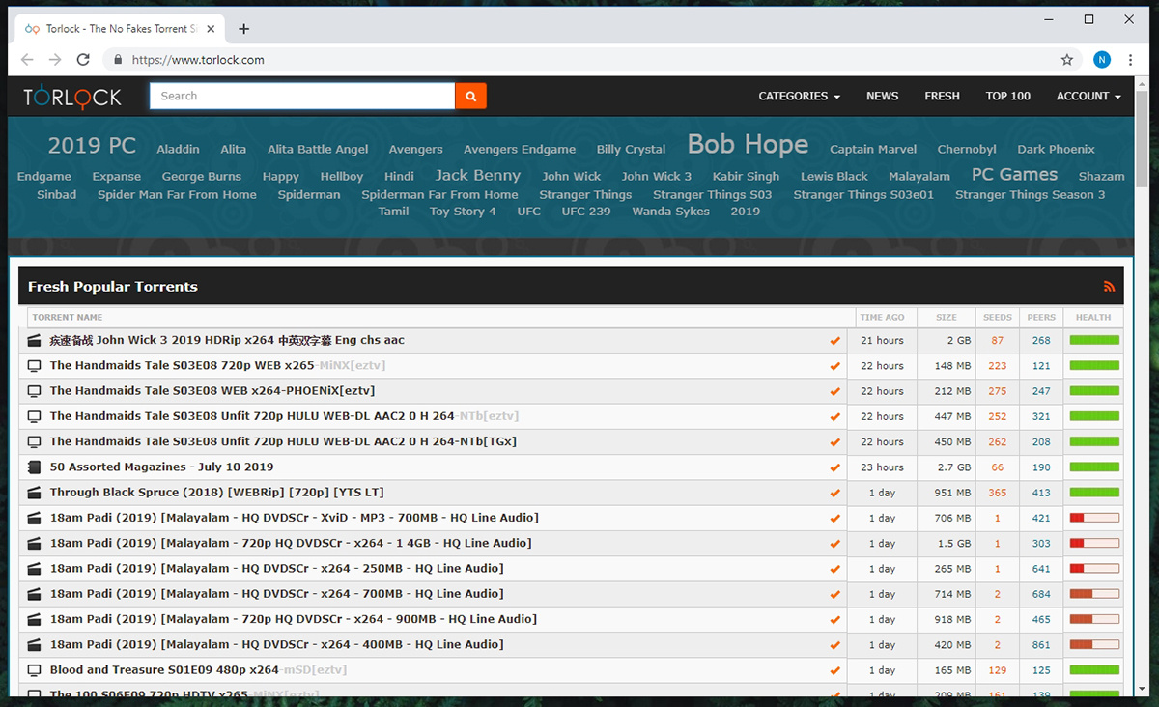Close the Torlock browser tab
The height and width of the screenshot is (707, 1159).
tap(210, 29)
